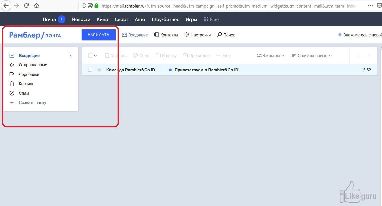382x206 pixels.
Task: Open Новости in the top navigation
Action: pyautogui.click(x=81, y=19)
